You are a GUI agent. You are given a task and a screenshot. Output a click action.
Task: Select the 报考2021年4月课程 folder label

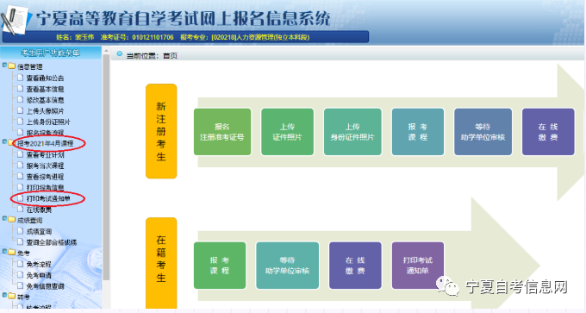click(x=45, y=144)
